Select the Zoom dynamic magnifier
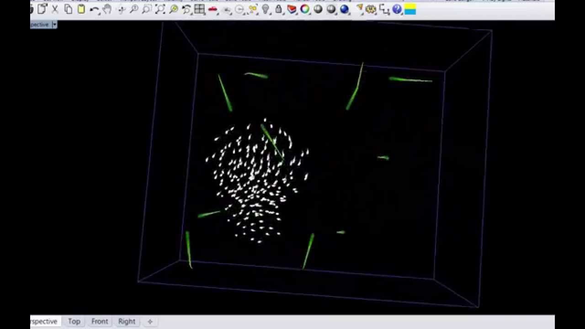 [134, 9]
